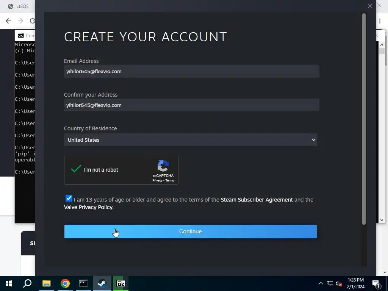Viewport: 388px width, 291px height.
Task: Click the Country of Residence label
Action: (90, 128)
